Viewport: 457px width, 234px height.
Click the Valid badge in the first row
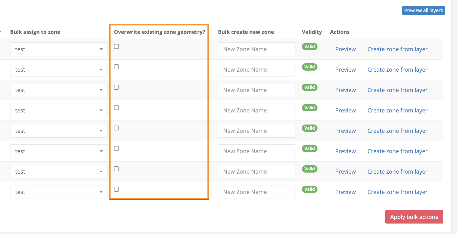[x=309, y=46]
